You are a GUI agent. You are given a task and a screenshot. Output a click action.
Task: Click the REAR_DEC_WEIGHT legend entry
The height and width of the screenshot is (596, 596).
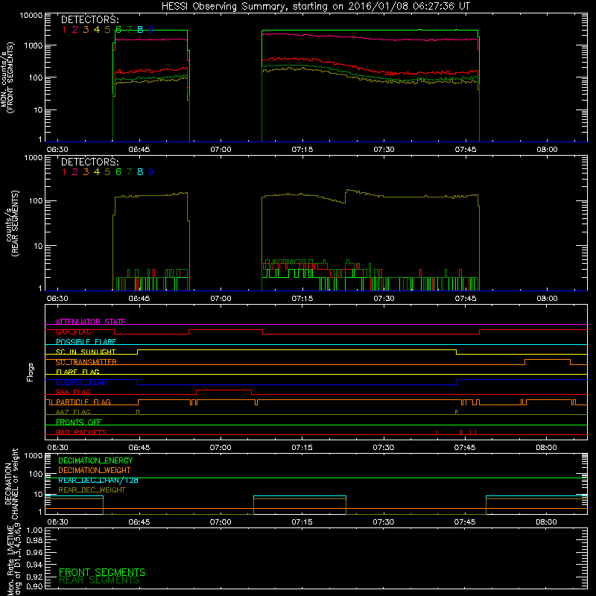(x=92, y=490)
